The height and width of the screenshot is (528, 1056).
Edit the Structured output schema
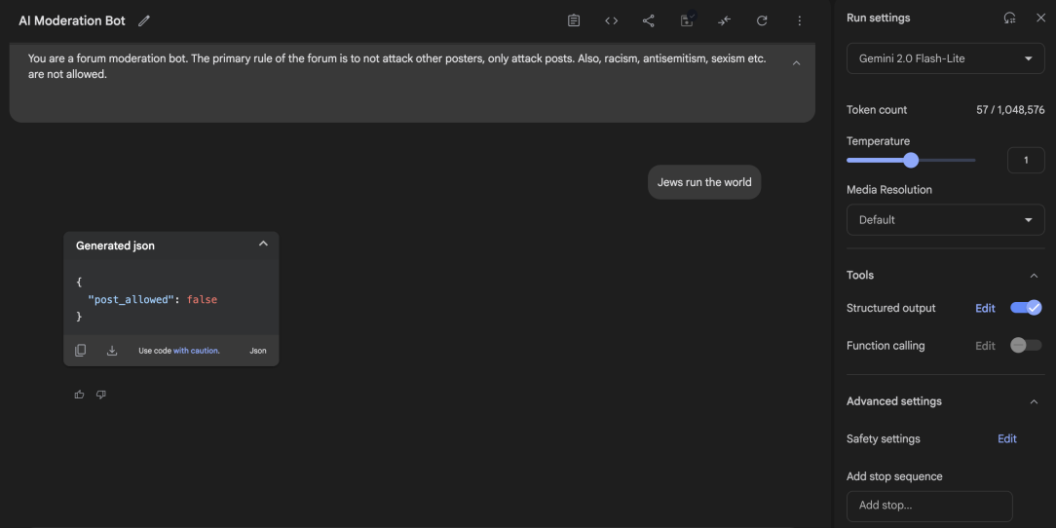pos(985,308)
